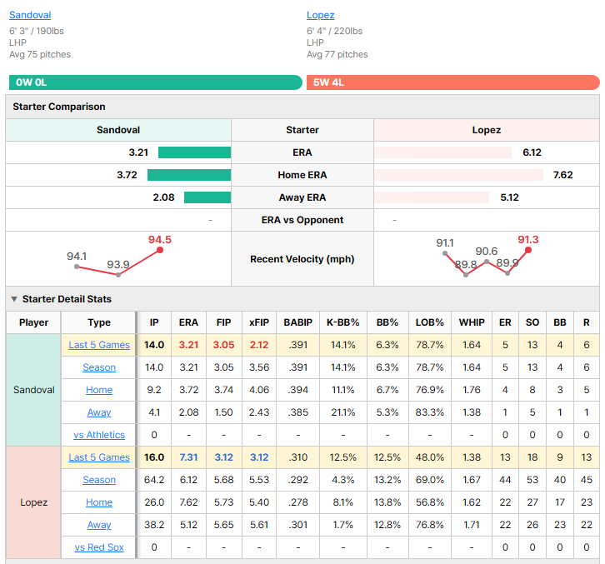Click the Lopez player cell in detail table
The width and height of the screenshot is (605, 564).
point(33,502)
